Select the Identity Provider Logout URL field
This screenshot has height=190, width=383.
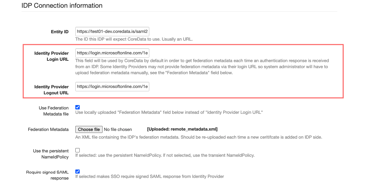[x=112, y=87]
